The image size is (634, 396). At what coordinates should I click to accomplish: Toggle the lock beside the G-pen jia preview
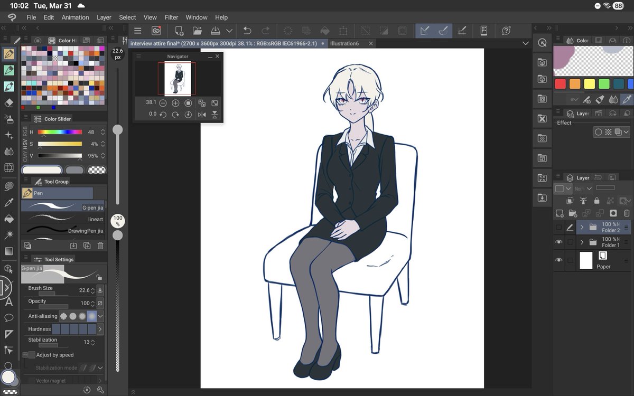point(99,277)
